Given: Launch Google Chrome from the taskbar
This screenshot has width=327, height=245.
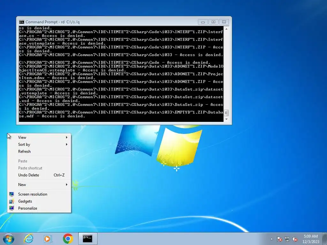Looking at the screenshot, I should click(x=68, y=239).
